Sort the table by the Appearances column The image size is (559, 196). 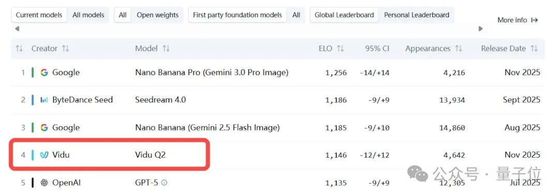click(459, 49)
